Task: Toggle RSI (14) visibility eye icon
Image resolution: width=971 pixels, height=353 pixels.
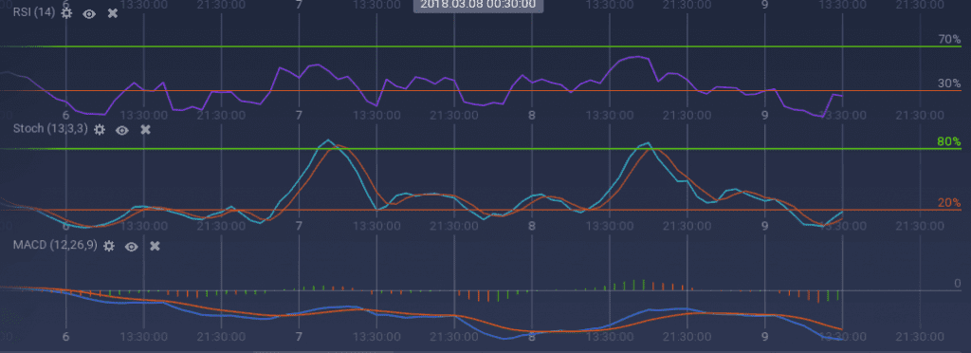Action: [x=89, y=13]
